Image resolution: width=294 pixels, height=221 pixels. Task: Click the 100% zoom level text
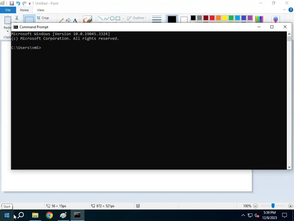(247, 206)
